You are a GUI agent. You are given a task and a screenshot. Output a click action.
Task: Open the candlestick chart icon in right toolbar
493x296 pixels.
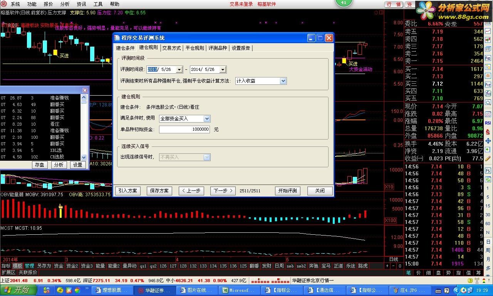(488, 40)
